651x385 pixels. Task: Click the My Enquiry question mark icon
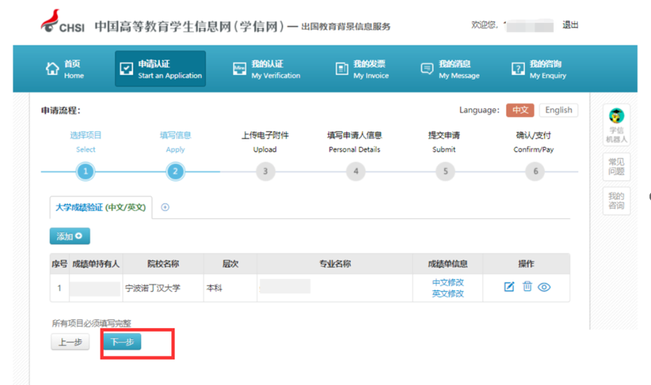click(x=518, y=69)
